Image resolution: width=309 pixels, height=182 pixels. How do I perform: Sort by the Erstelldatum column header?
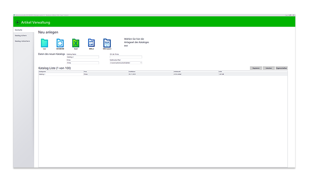[151, 72]
